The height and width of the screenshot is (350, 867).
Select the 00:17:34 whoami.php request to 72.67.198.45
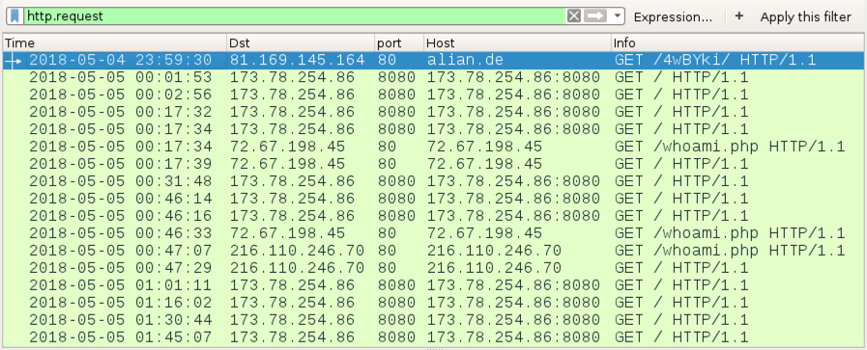click(433, 147)
